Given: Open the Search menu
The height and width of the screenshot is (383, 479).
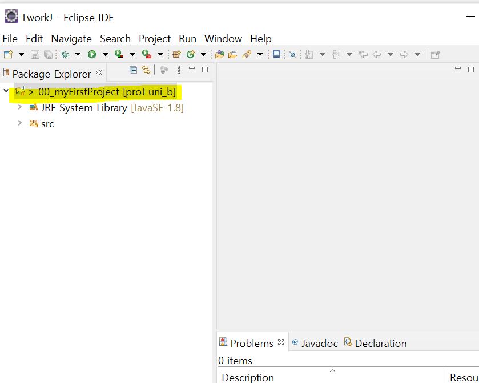Looking at the screenshot, I should (115, 39).
